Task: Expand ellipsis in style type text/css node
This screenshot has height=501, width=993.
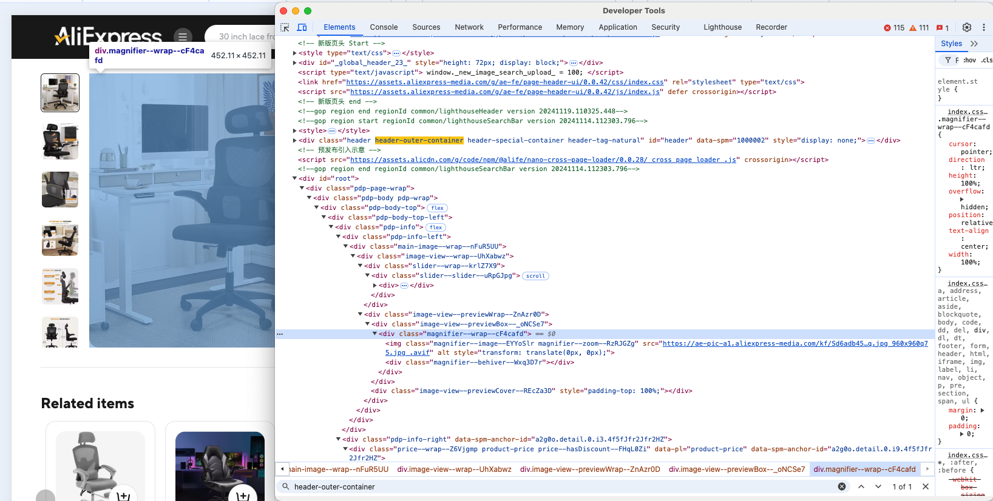Action: [x=396, y=53]
